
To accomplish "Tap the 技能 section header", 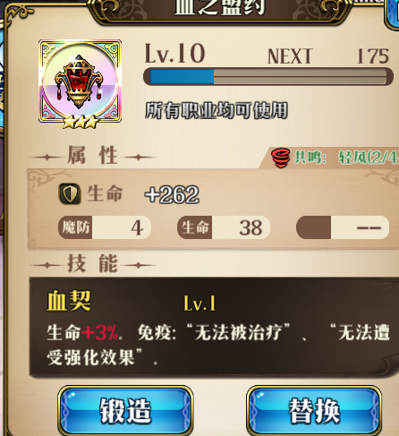I will [x=92, y=264].
